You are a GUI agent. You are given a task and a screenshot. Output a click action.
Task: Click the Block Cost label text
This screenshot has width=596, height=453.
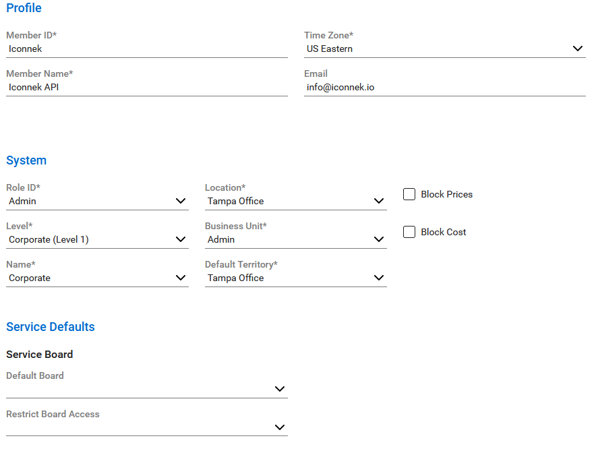(443, 232)
